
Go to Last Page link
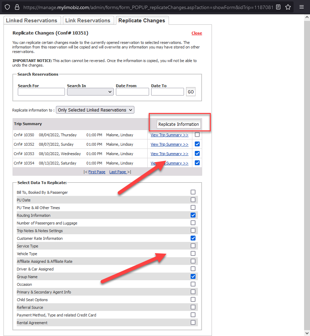(118, 172)
